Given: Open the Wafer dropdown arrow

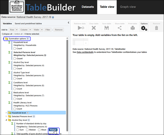Looking at the screenshot, I should coord(42,30).
